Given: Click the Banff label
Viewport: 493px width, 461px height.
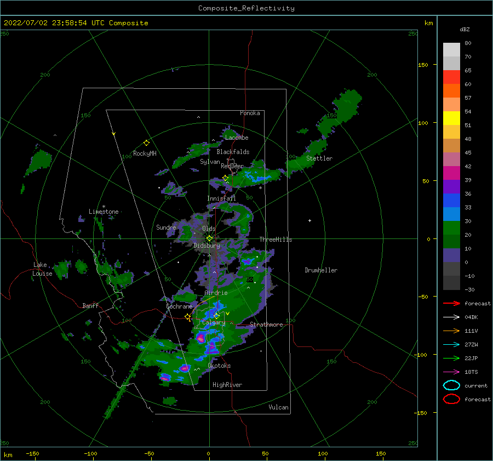Looking at the screenshot, I should (90, 305).
